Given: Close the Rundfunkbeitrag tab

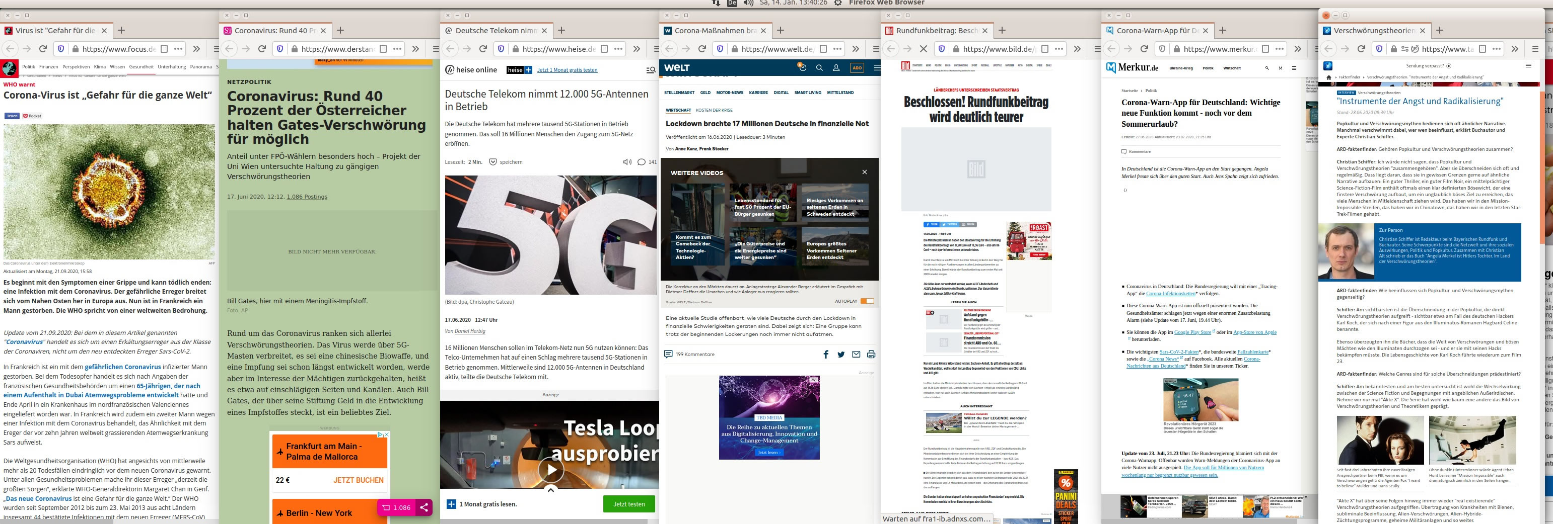Looking at the screenshot, I should click(985, 30).
